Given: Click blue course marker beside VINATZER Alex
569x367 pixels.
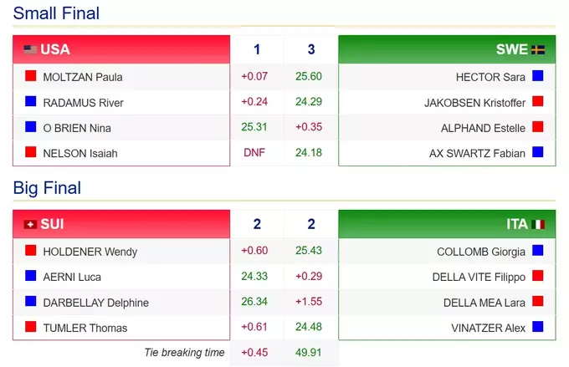Looking at the screenshot, I should pos(538,328).
